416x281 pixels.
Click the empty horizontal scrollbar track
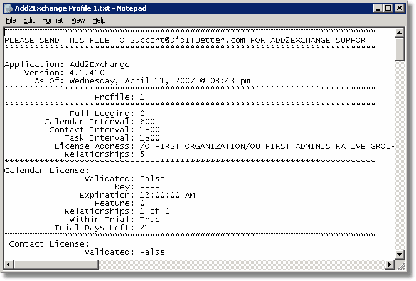[242, 264]
